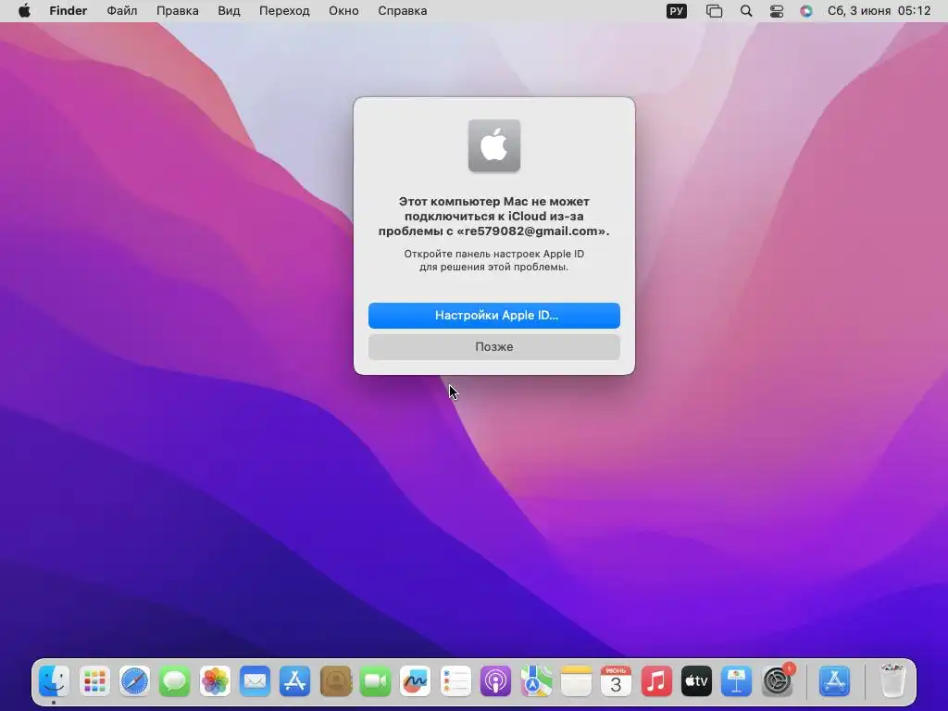
Task: Open Control Center in menu bar
Action: tap(777, 11)
